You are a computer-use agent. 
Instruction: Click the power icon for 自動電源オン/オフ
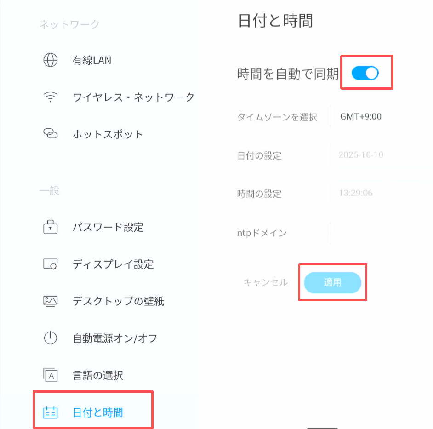[x=51, y=338]
